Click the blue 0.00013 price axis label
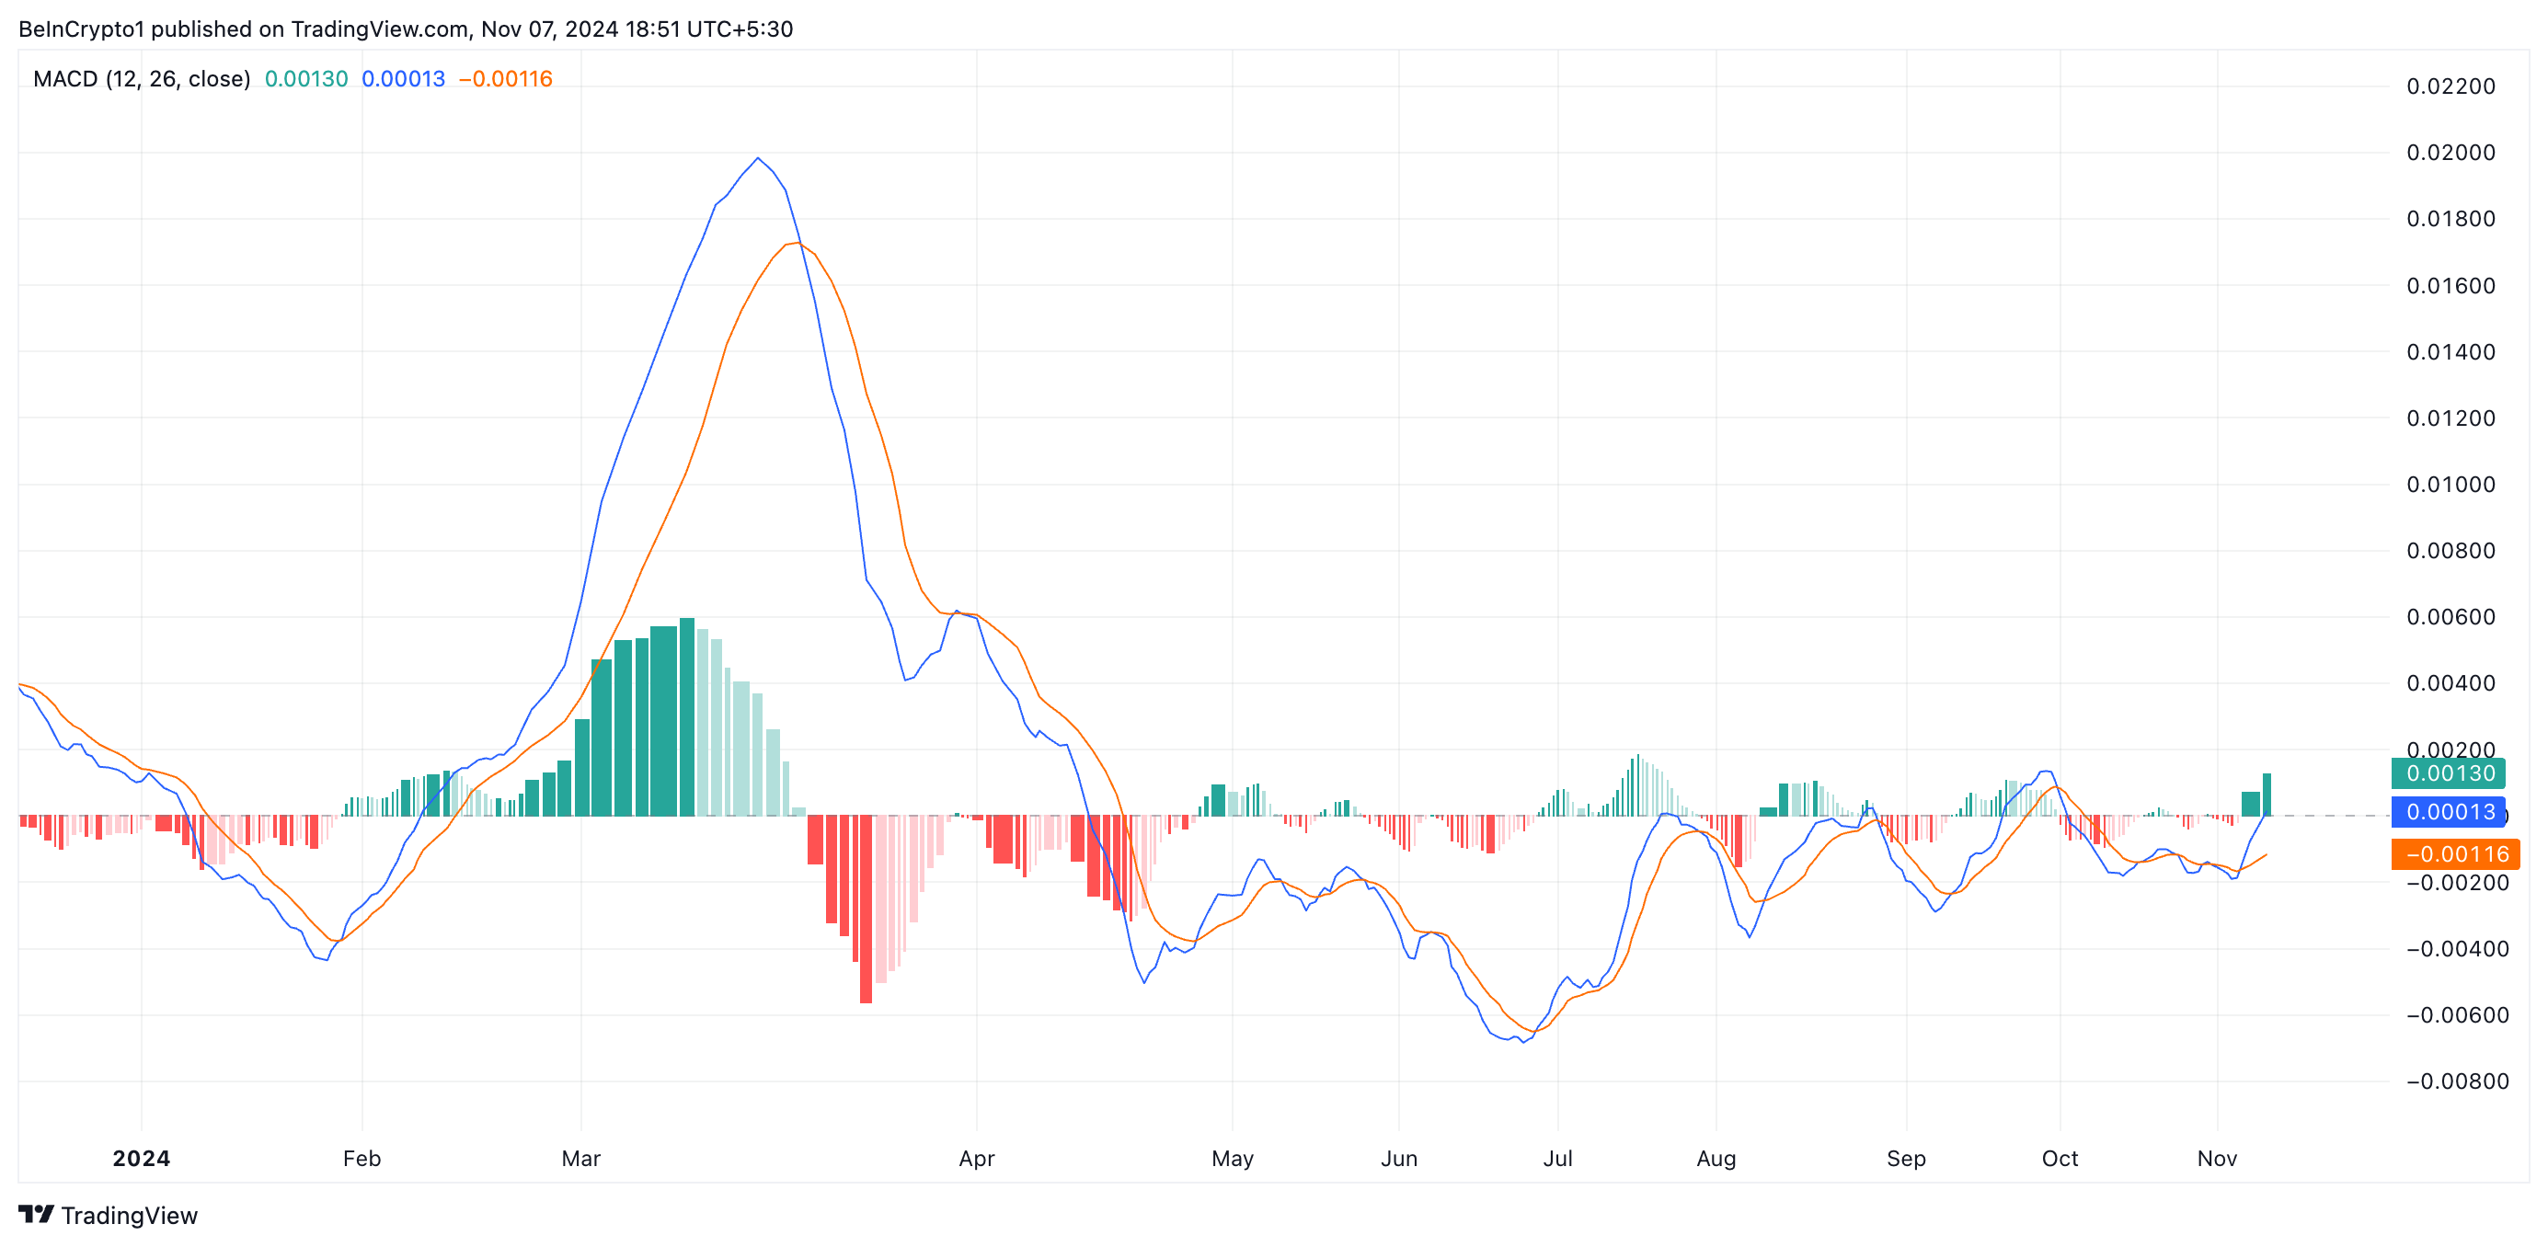Screen dimensions: 2548x1247 [x=2449, y=812]
